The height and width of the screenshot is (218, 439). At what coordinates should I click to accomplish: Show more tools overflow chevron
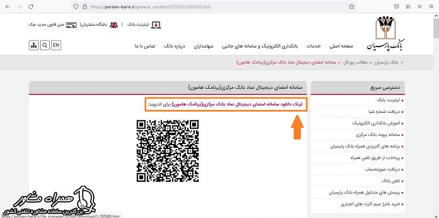coord(419,7)
